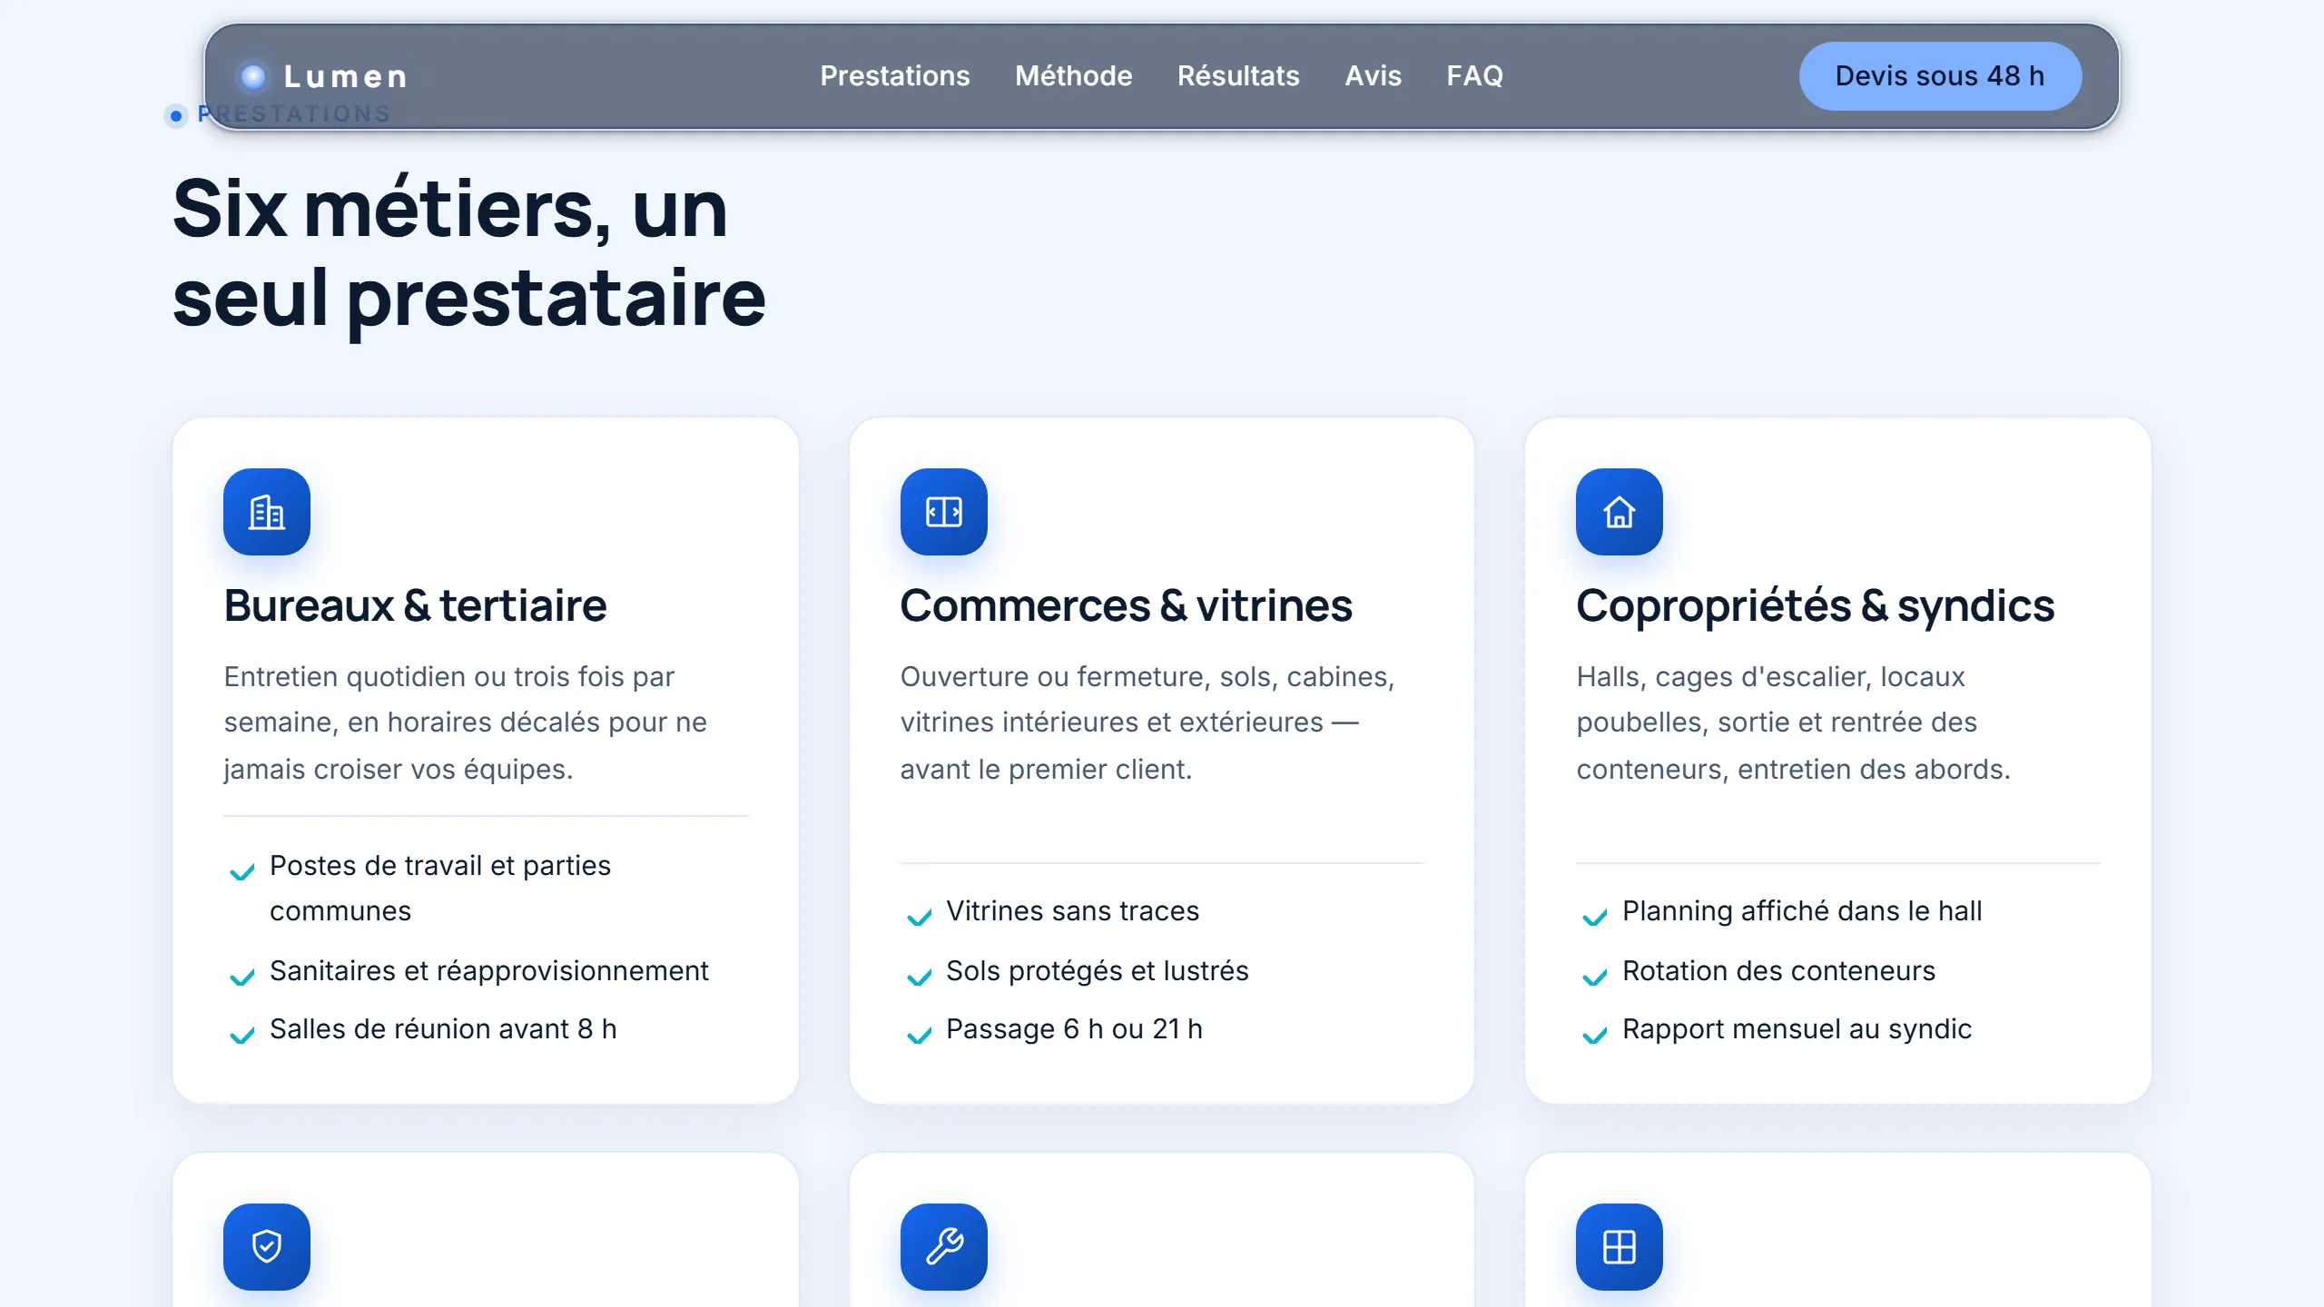Select the Commerces & vitrines heading
This screenshot has width=2324, height=1307.
point(1126,605)
